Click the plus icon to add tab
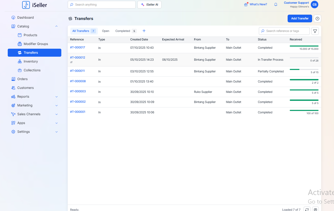The width and height of the screenshot is (334, 211). click(x=144, y=31)
